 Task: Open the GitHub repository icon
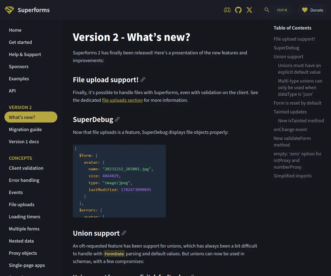(238, 10)
